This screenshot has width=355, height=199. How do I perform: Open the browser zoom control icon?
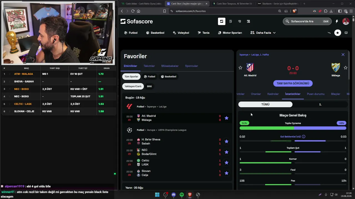pyautogui.click(x=280, y=11)
